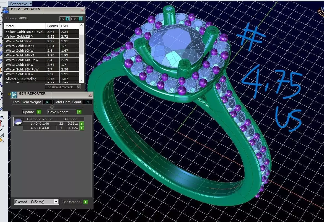Sort by the Grams column header
This screenshot has width=324, height=222.
[53, 26]
